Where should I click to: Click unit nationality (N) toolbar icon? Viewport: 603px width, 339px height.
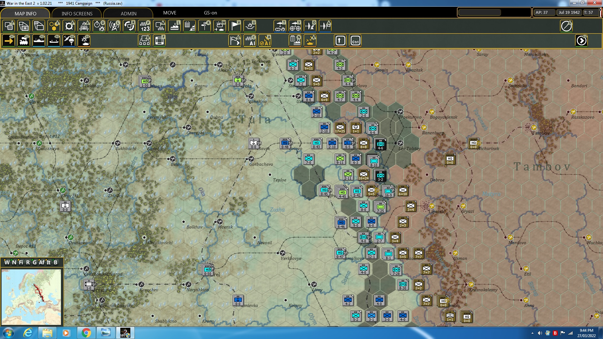tap(160, 26)
